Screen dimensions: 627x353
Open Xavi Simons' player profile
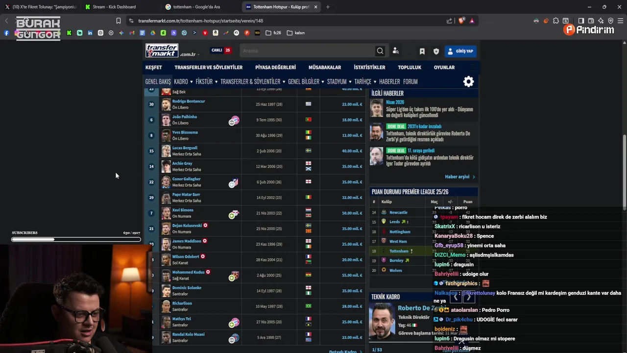pos(183,210)
